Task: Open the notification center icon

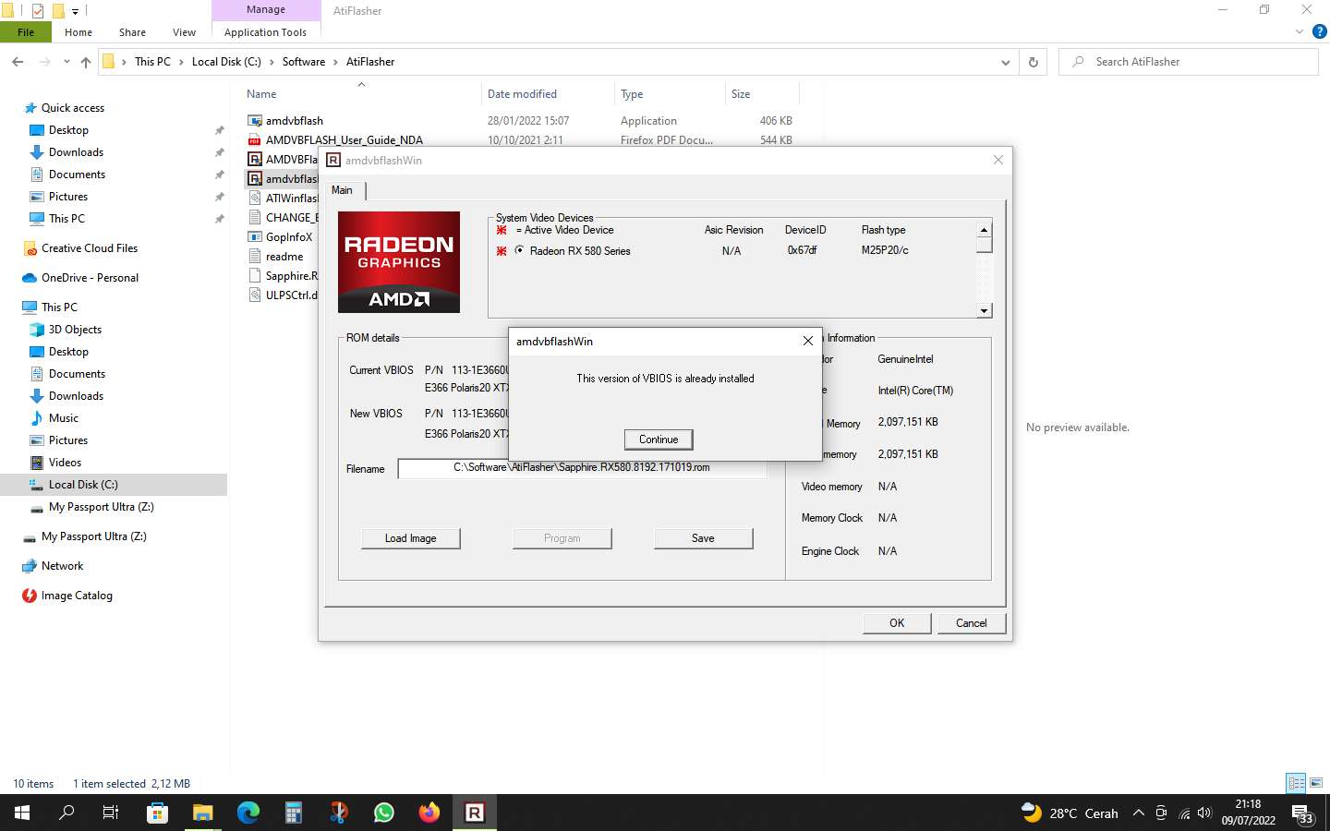Action: [1303, 813]
